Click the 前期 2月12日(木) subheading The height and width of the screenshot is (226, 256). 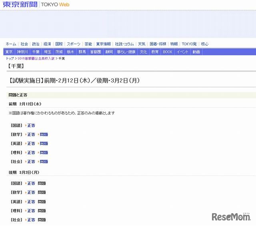click(25, 104)
